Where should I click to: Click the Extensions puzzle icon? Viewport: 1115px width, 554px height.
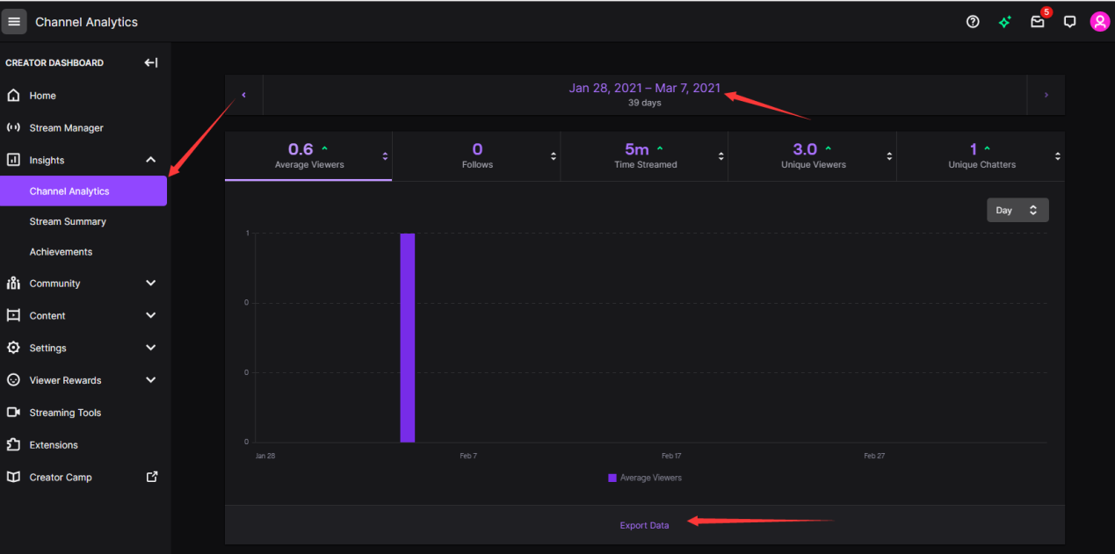(x=13, y=445)
